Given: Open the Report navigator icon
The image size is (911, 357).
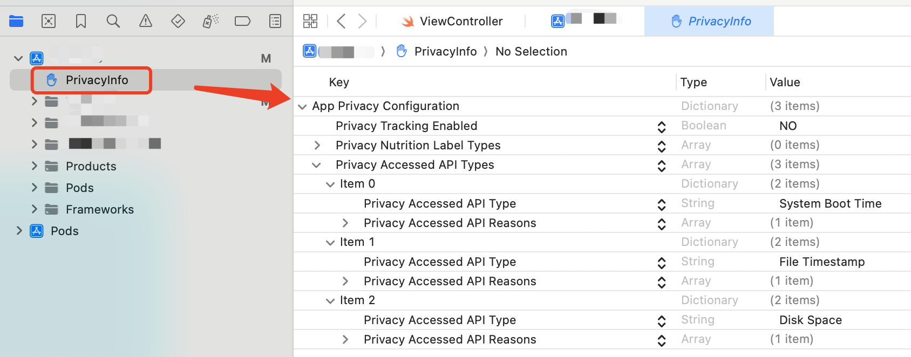Looking at the screenshot, I should [x=275, y=22].
